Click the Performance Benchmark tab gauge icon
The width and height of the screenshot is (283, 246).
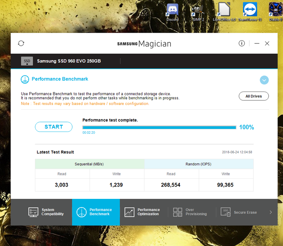pyautogui.click(x=81, y=212)
